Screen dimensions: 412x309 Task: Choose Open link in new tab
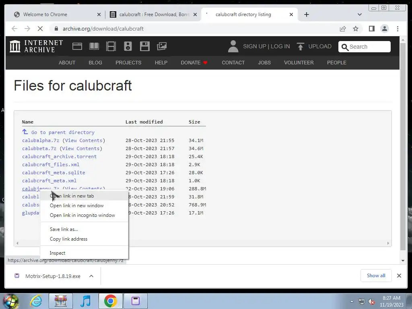pos(84,196)
